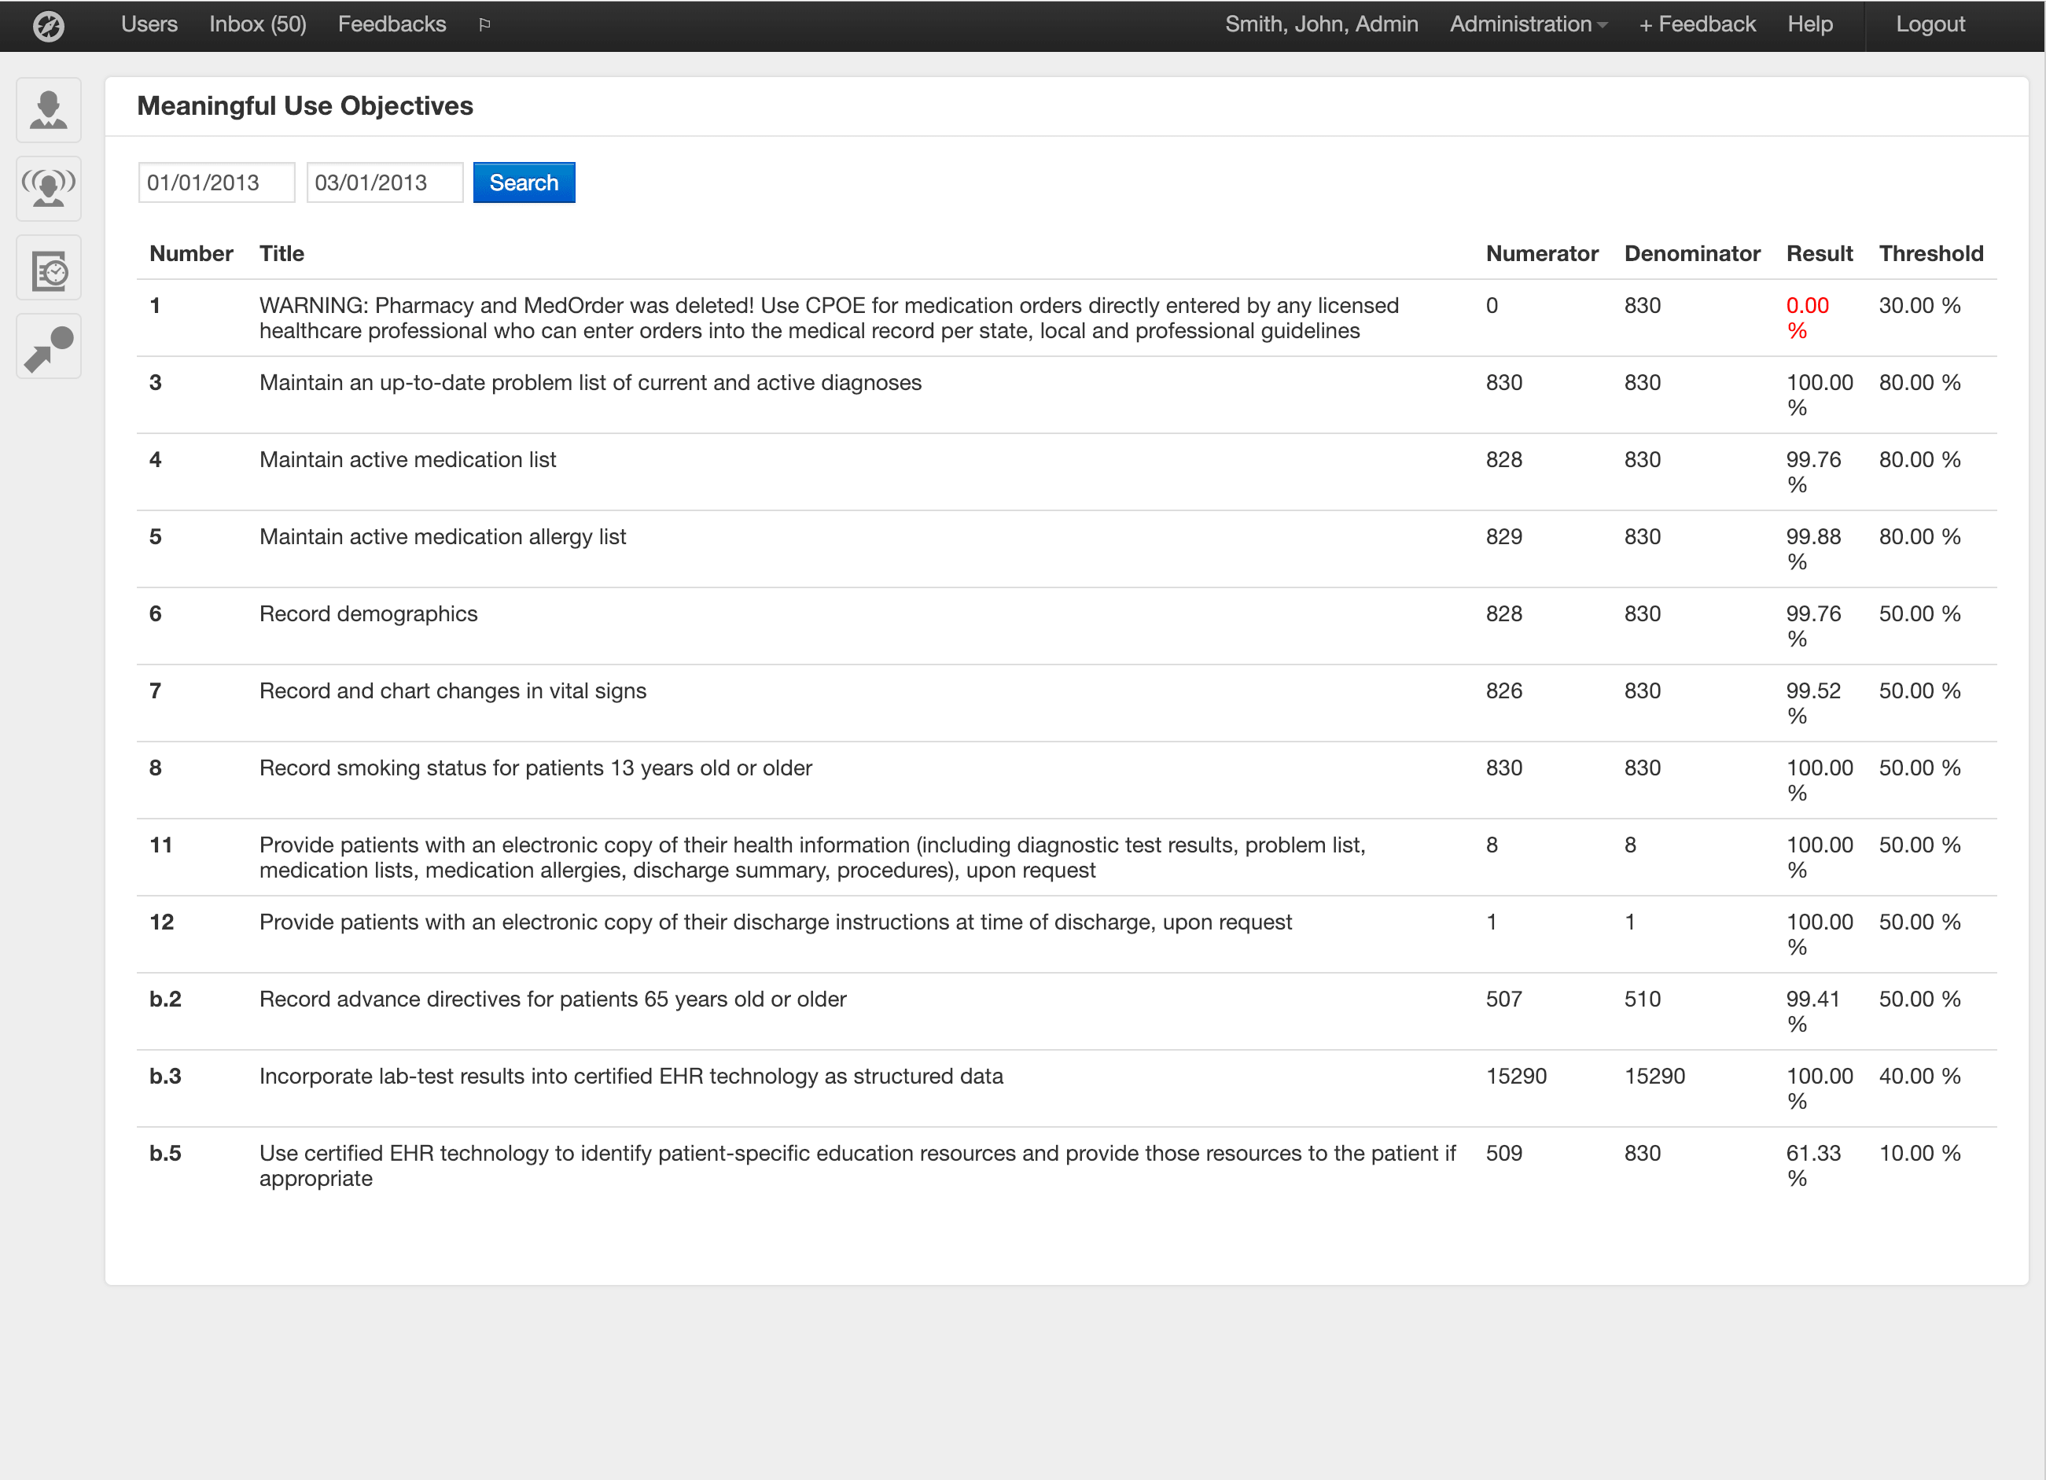Click the user name Smith, John, Admin
2046x1480 pixels.
pos(1322,24)
